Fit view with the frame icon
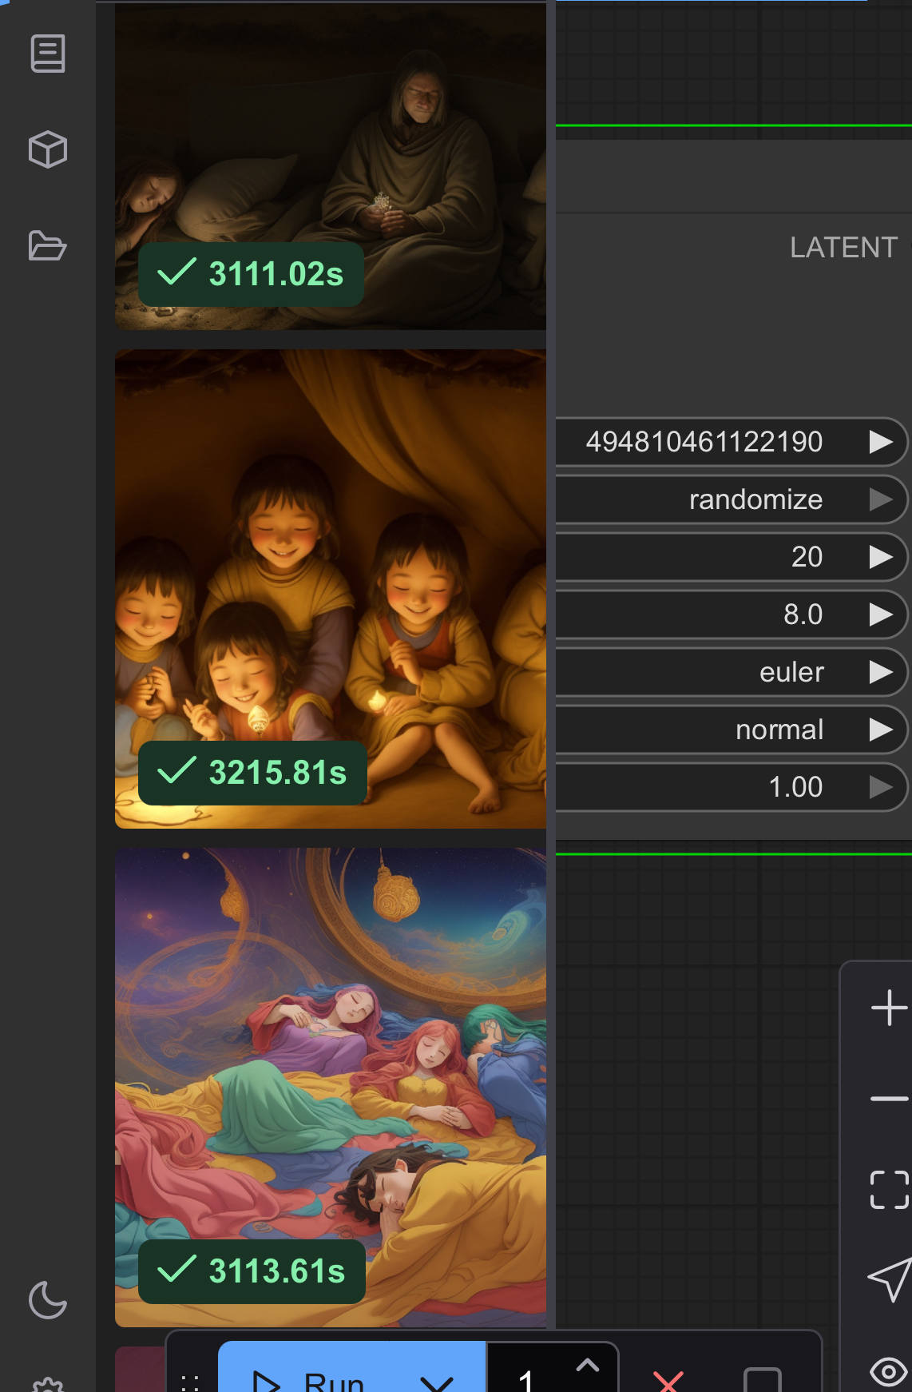The image size is (912, 1392). pyautogui.click(x=890, y=1190)
